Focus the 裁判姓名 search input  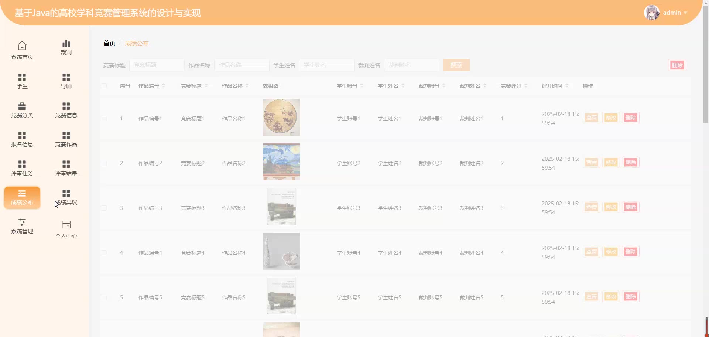click(x=412, y=65)
